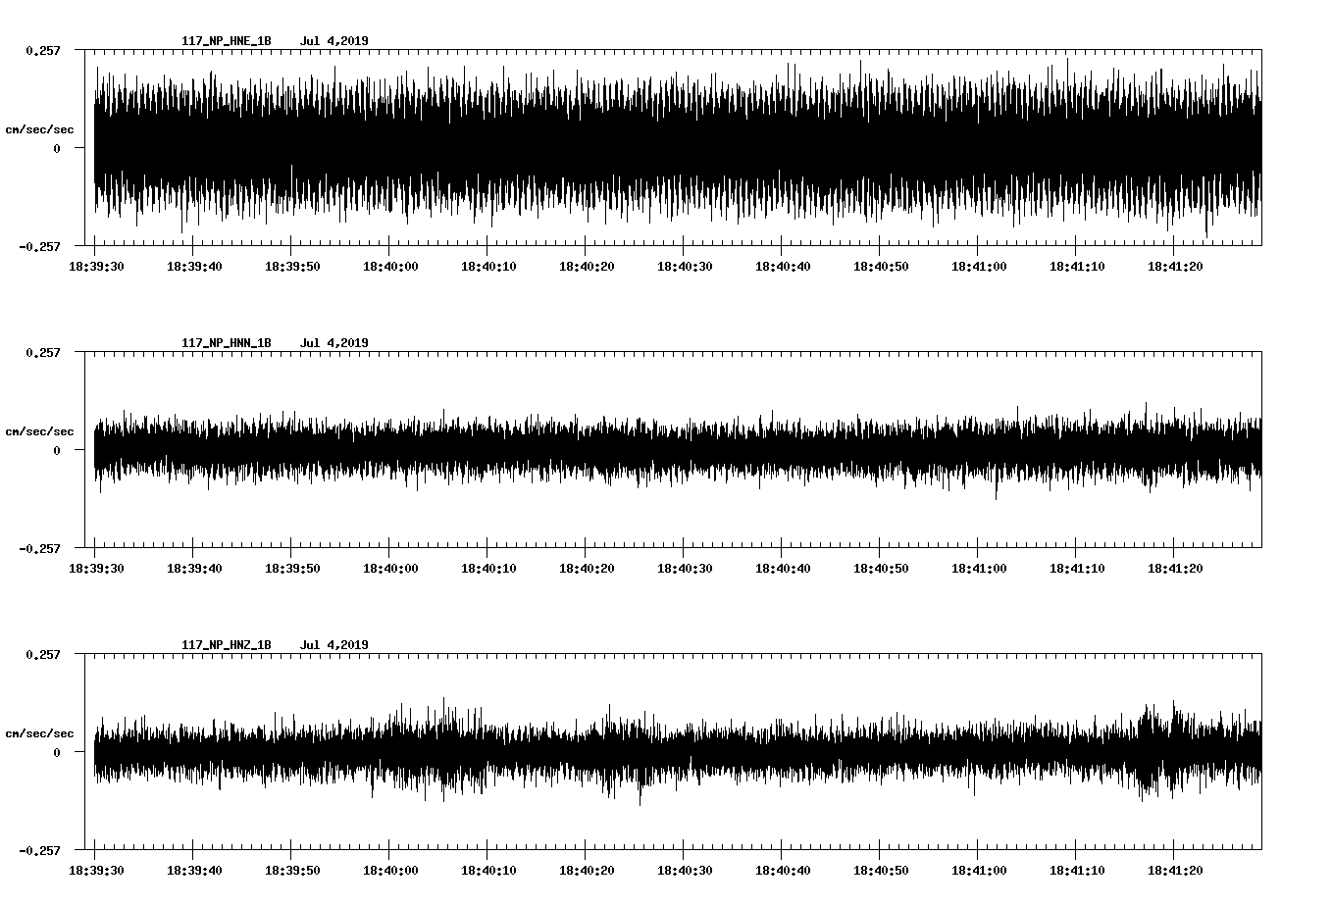
Task: Click 18:40:00 time label under HNE plot
Action: (x=390, y=266)
